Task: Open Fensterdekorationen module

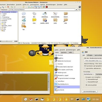Action: coord(67,67)
